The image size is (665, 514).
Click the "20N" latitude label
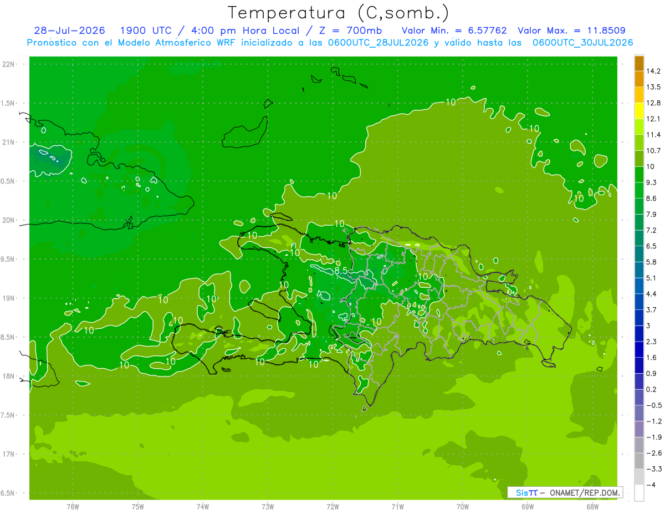(8, 220)
